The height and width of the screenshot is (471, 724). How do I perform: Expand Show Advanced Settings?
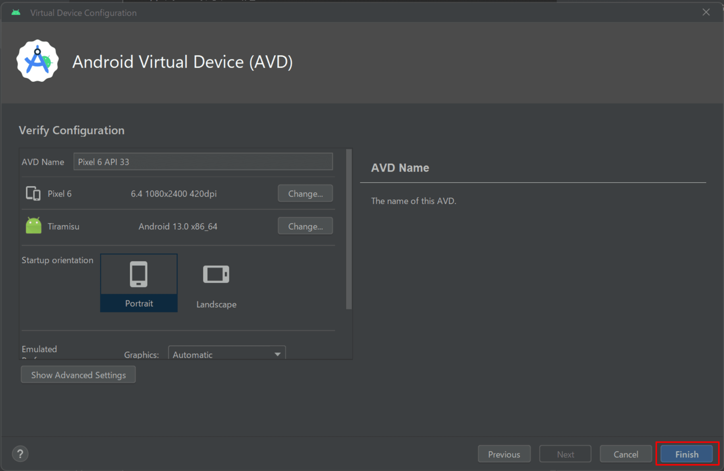[78, 375]
